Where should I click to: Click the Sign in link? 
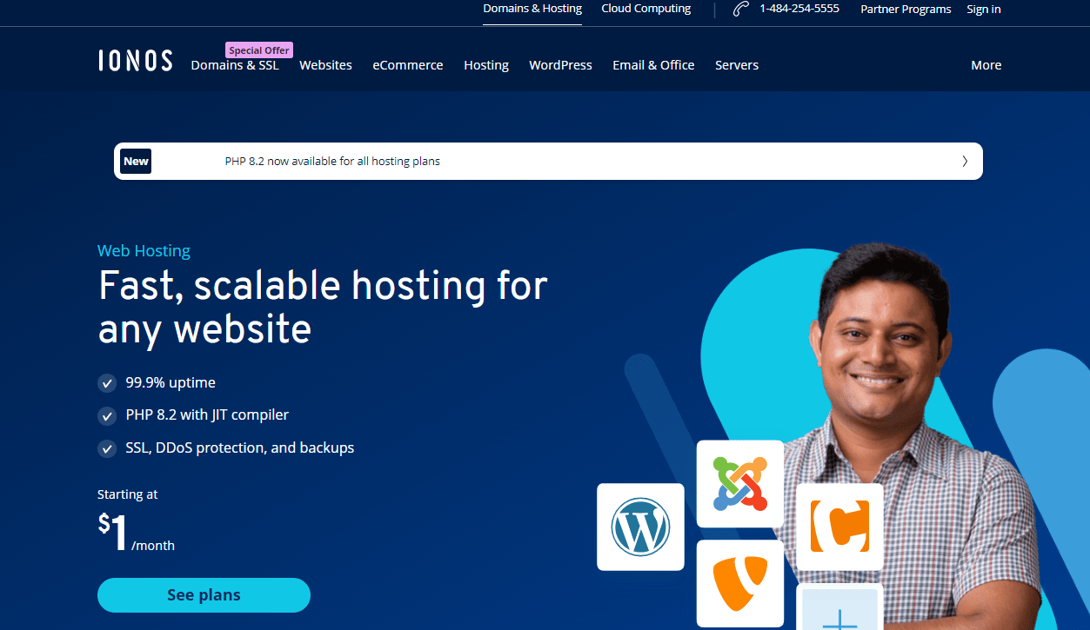click(984, 10)
